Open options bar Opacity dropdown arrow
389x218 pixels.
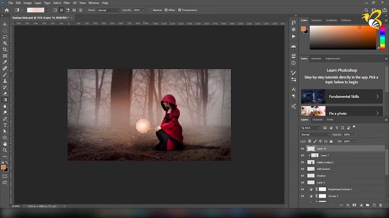tap(143, 10)
